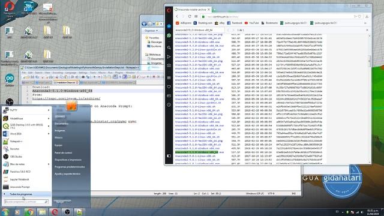This screenshot has width=384, height=216.
Task: Open PuTTY from the Start menu
Action: tap(26, 110)
